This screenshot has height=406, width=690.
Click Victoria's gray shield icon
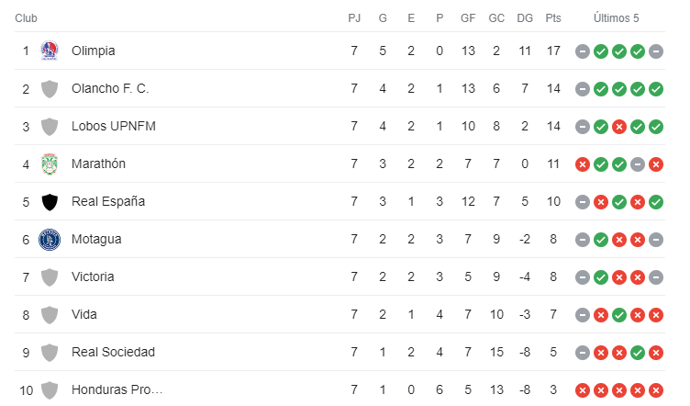50,277
